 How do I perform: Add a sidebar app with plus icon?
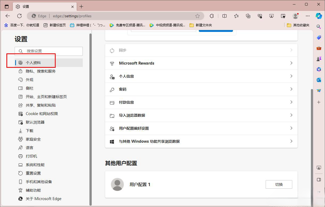(x=319, y=102)
